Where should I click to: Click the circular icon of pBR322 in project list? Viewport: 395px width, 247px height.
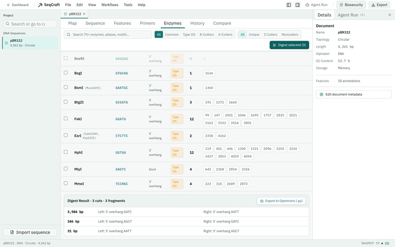[x=6, y=43]
